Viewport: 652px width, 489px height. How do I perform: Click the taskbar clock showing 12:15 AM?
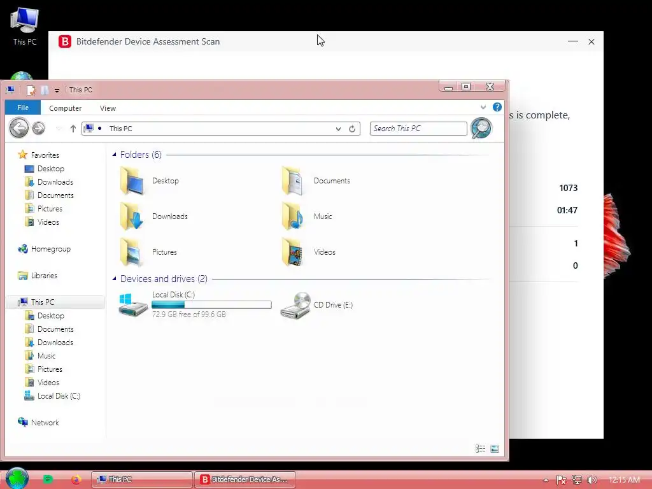[x=625, y=480]
